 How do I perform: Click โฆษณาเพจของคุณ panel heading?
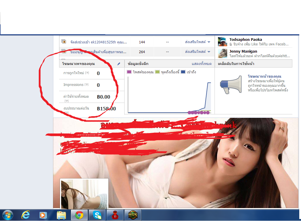point(78,64)
